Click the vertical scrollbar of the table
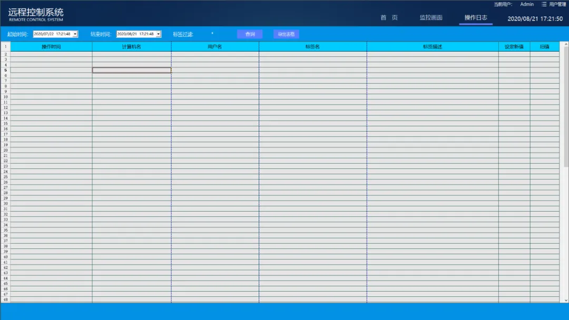 coord(566,105)
